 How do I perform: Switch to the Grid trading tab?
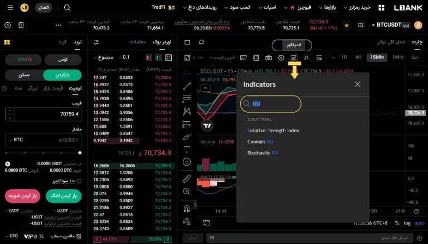tap(62, 42)
